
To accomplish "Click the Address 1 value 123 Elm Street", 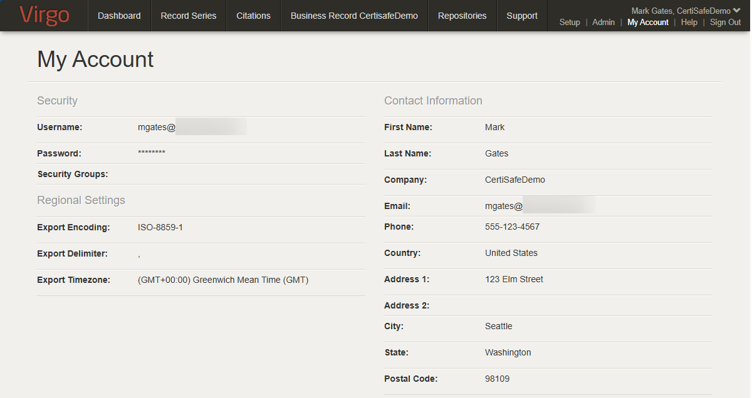I will pyautogui.click(x=514, y=279).
